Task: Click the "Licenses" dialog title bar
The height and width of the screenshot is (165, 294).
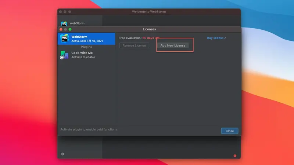Action: [149, 29]
